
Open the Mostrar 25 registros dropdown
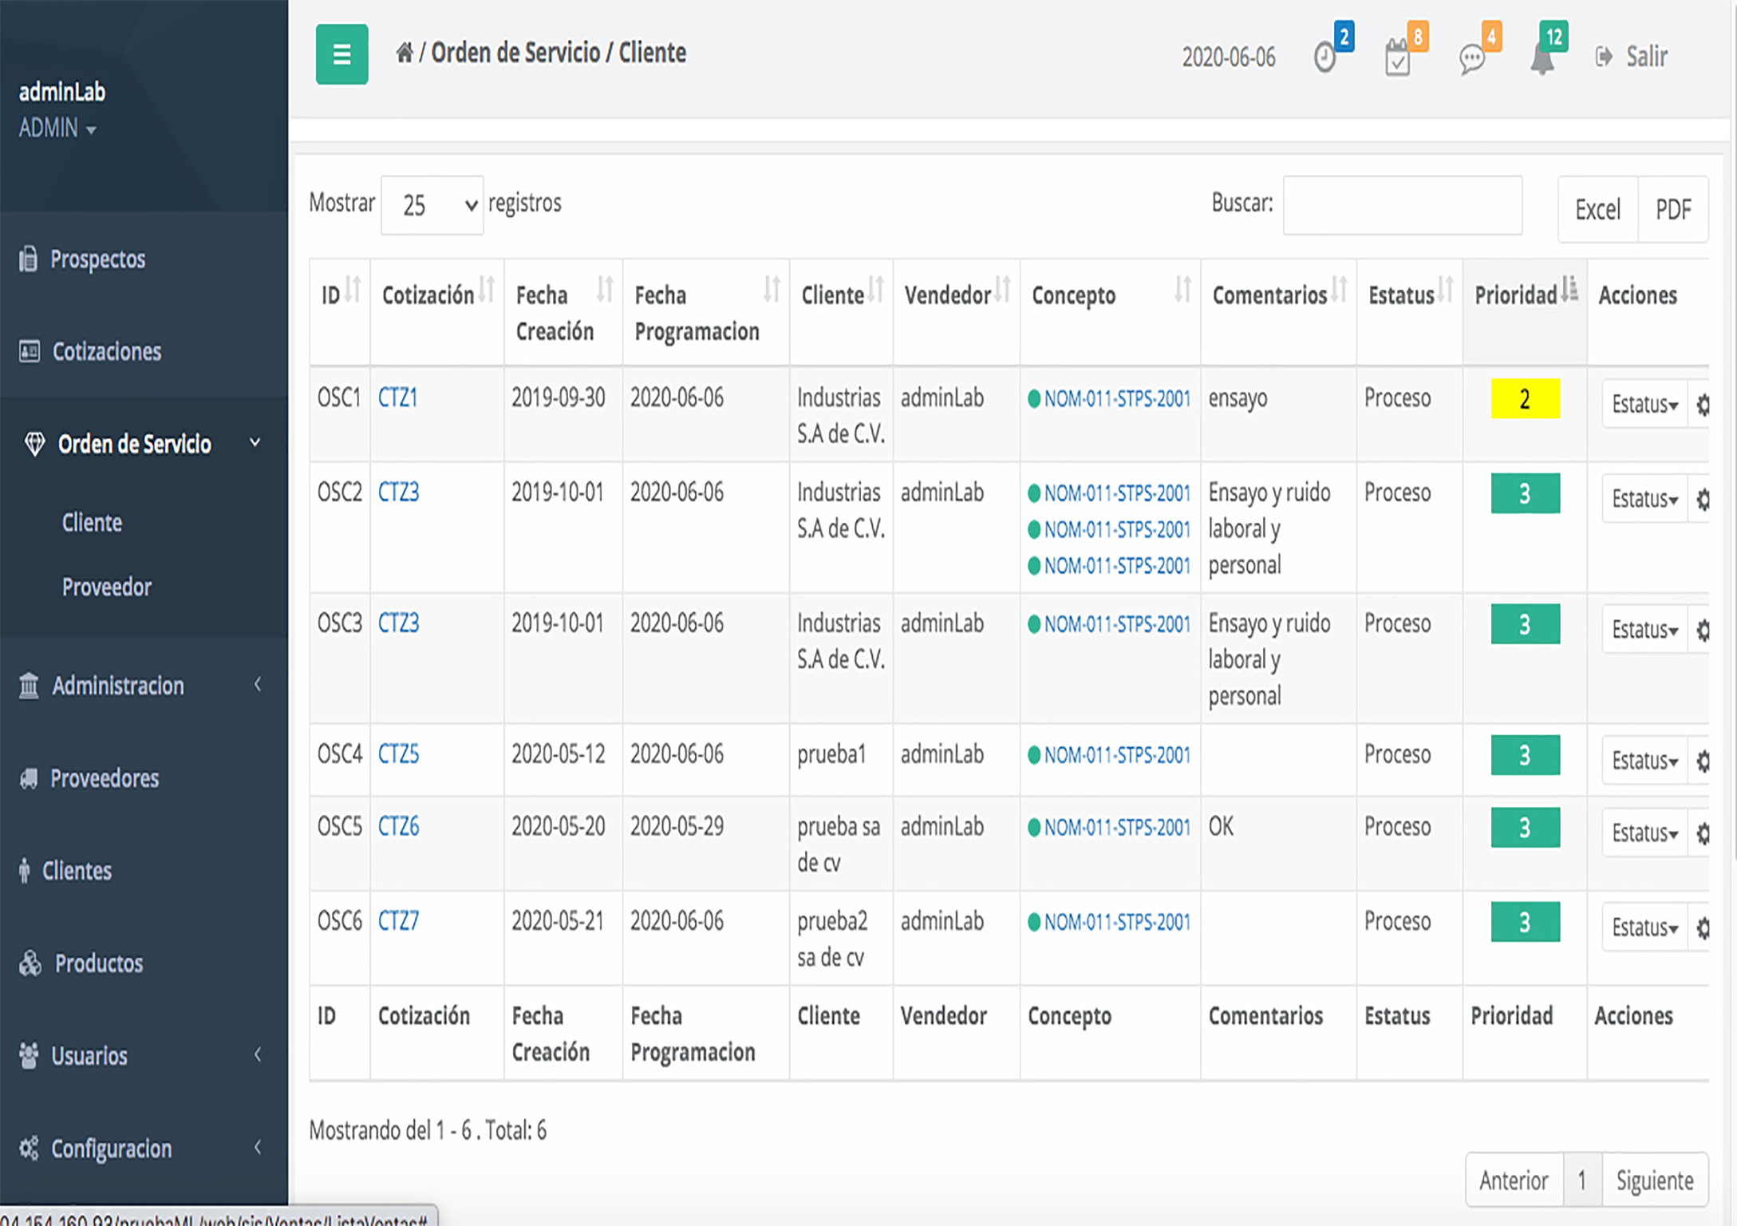point(432,205)
